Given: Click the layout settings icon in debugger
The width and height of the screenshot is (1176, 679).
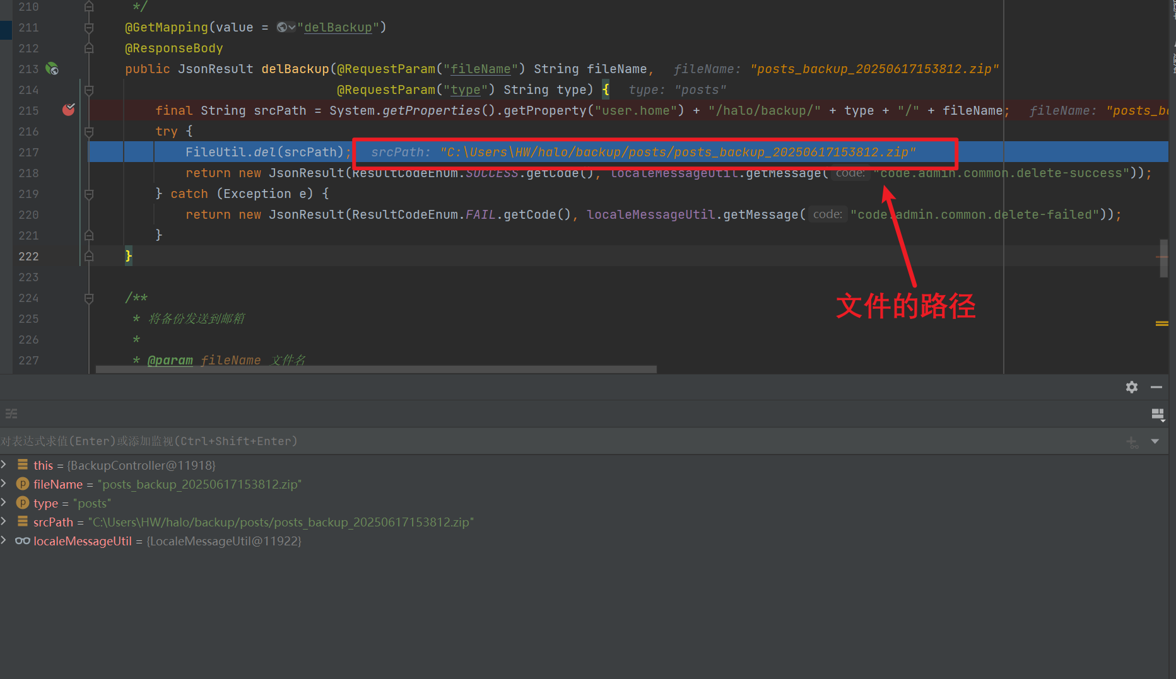Looking at the screenshot, I should (x=1157, y=414).
